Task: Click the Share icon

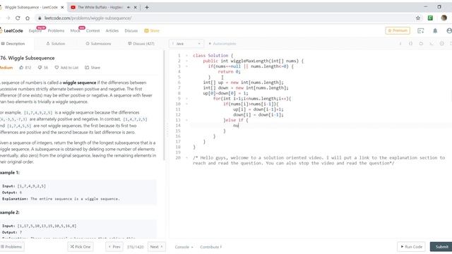Action: point(87,68)
